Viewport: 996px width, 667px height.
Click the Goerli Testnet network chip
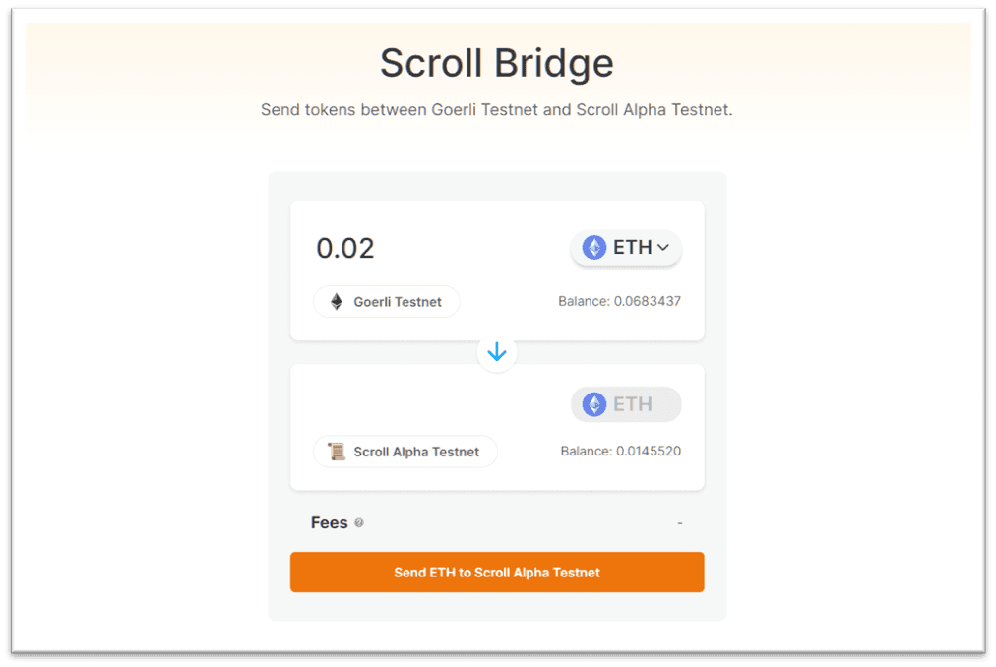pos(387,302)
